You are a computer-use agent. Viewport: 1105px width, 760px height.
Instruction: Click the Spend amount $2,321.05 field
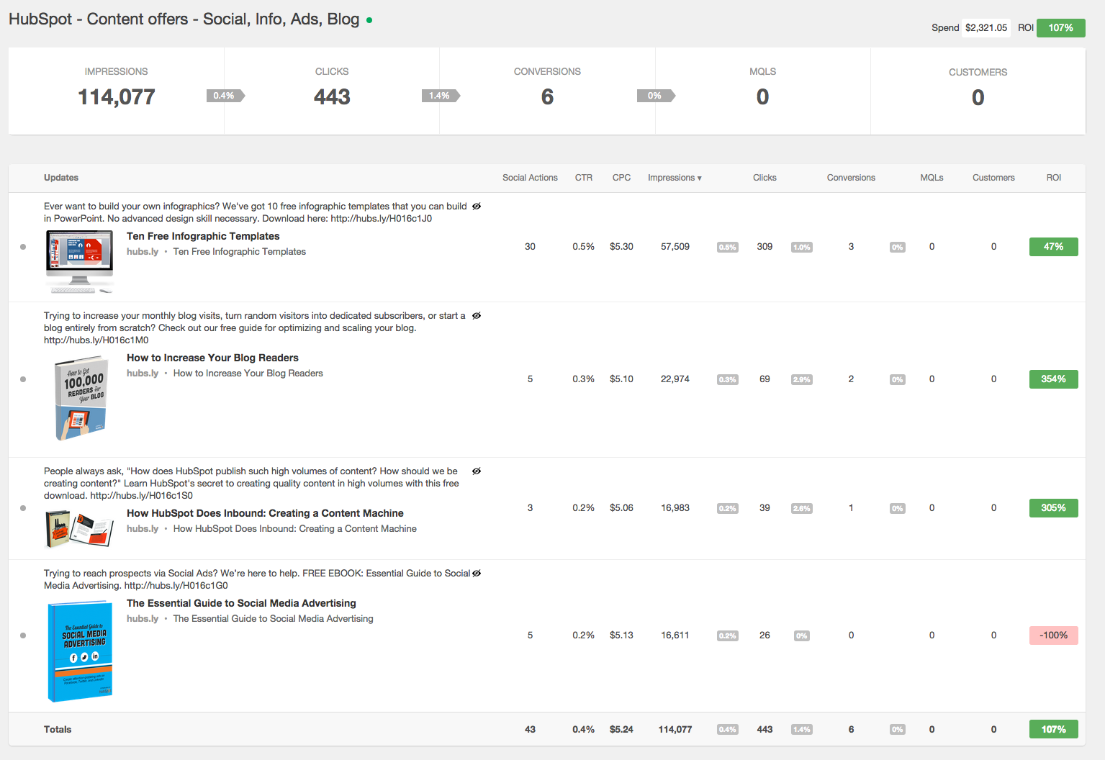(x=986, y=28)
